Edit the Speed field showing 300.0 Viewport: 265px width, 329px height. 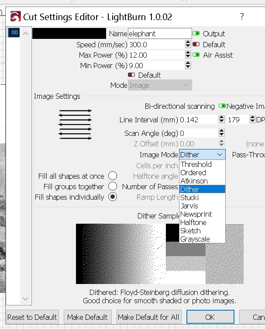[x=156, y=45]
